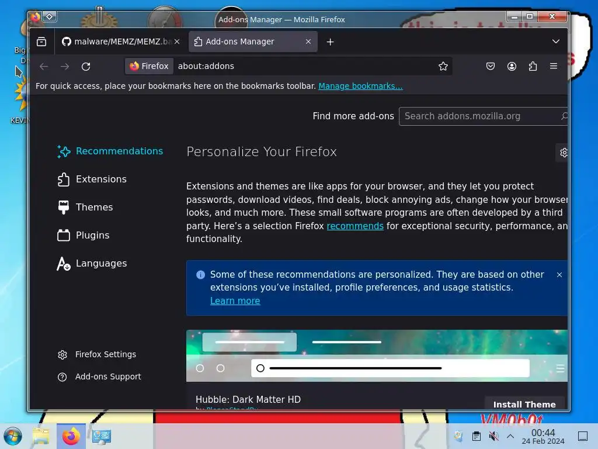
Task: Go forward with the forward arrow
Action: (x=65, y=67)
